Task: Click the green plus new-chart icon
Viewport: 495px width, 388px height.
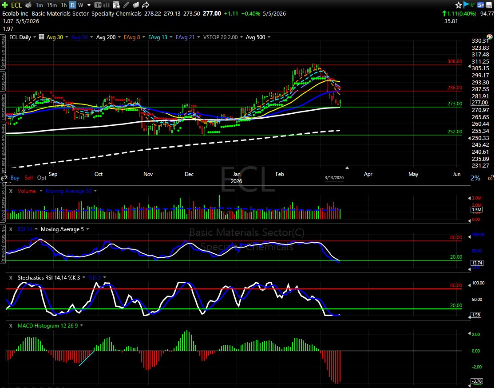Action: (x=5, y=5)
